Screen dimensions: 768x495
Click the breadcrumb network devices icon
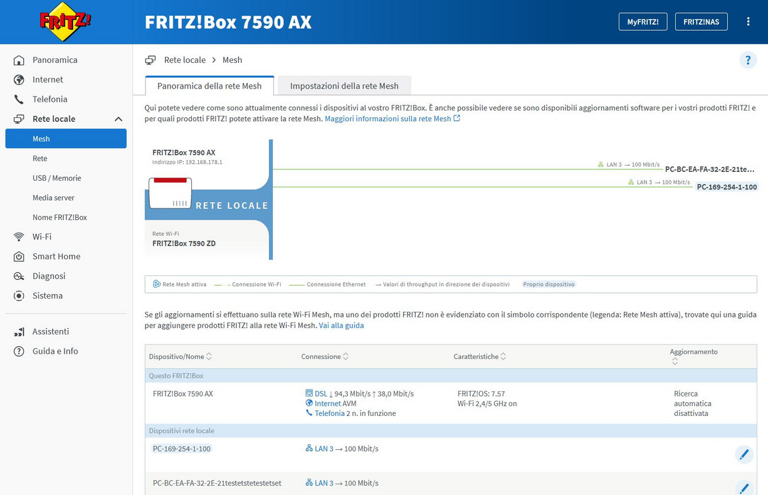(x=150, y=60)
